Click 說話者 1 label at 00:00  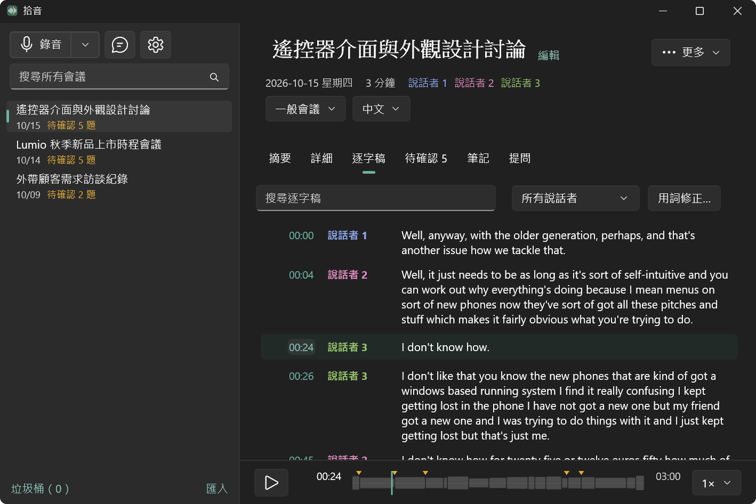tap(347, 235)
